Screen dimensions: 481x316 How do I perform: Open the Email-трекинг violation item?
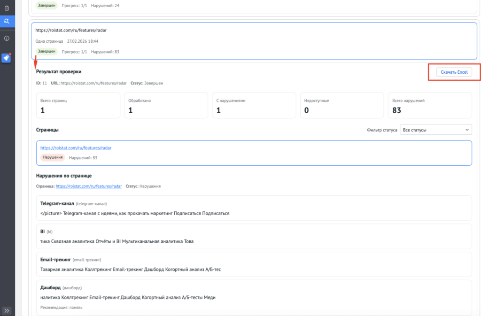pyautogui.click(x=254, y=264)
